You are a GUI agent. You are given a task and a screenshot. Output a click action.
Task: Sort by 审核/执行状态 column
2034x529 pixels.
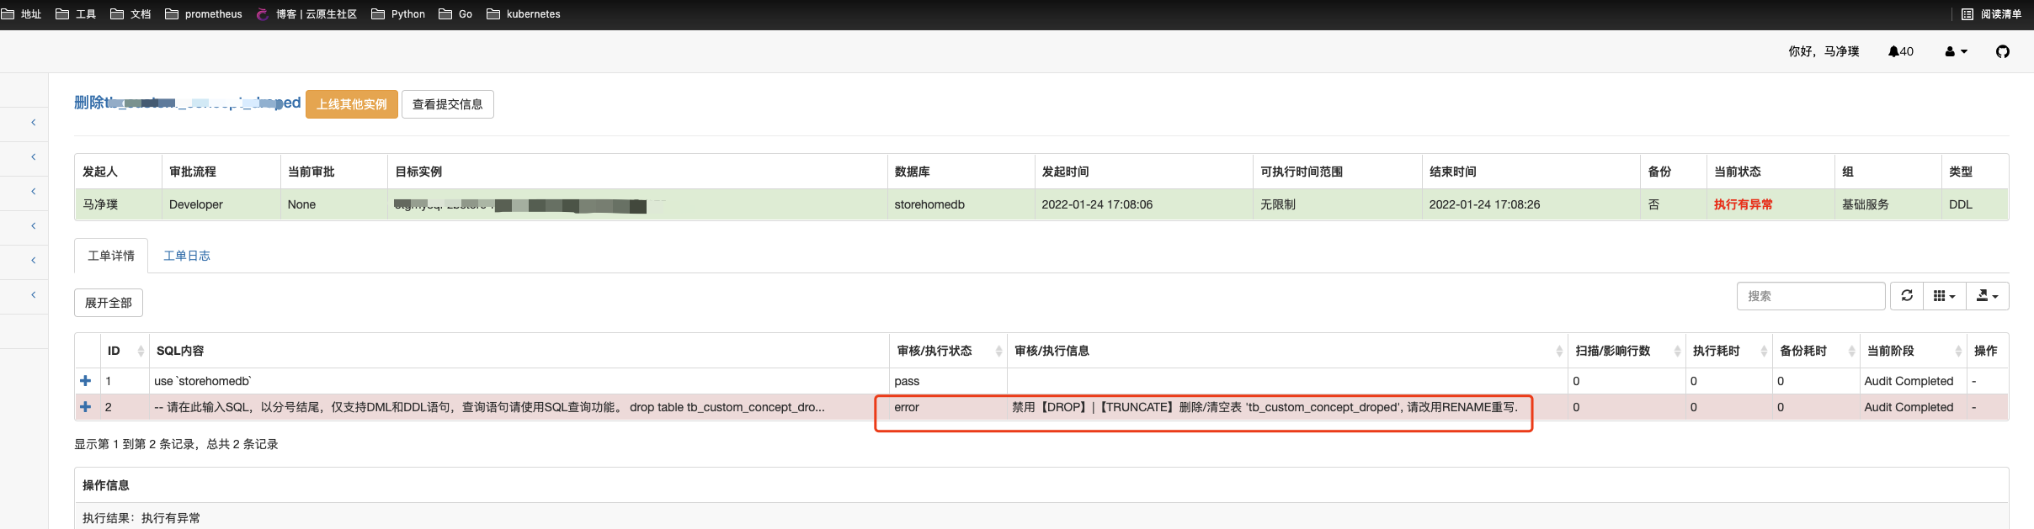pos(948,351)
